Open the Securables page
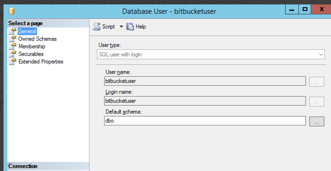331x171 pixels. point(31,54)
